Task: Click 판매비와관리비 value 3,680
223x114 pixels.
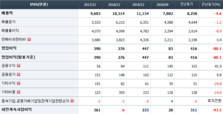Action: pyautogui.click(x=96, y=40)
